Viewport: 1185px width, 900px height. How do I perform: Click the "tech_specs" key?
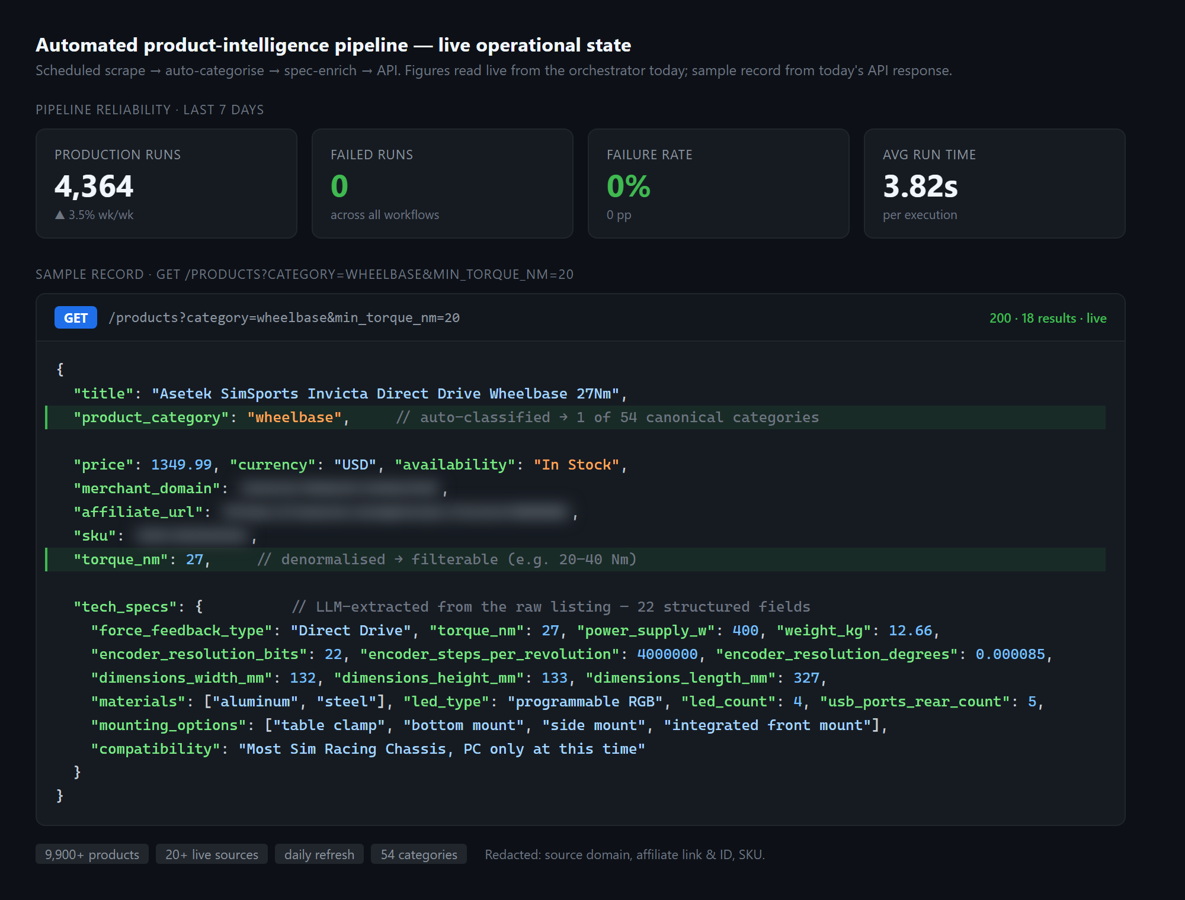[125, 607]
